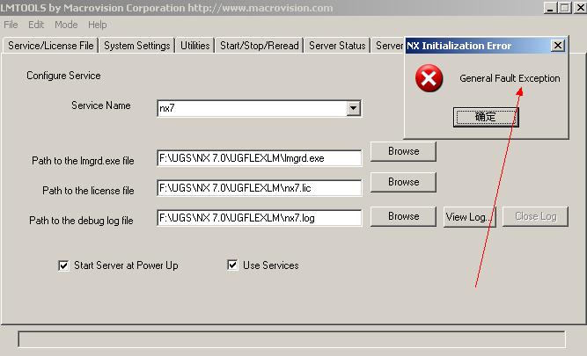Switch to Service/License File tab
The height and width of the screenshot is (356, 587).
click(50, 46)
